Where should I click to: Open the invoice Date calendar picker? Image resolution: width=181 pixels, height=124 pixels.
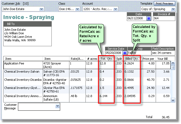pos(149,18)
